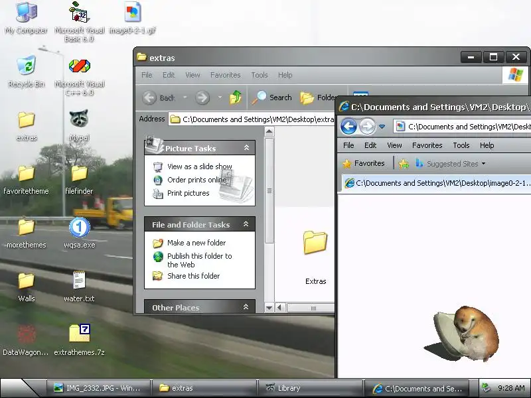Select DataWagon desktop shortcut
This screenshot has width=531, height=398.
(x=26, y=340)
